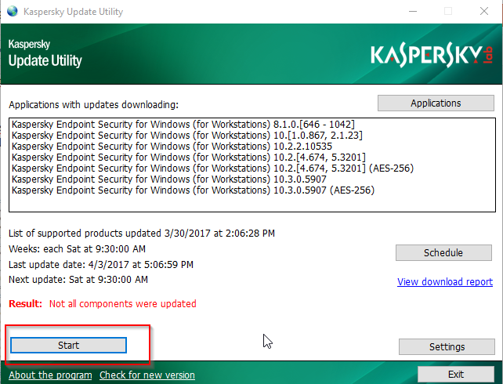Click the Start button to begin update
503x384 pixels.
click(68, 345)
